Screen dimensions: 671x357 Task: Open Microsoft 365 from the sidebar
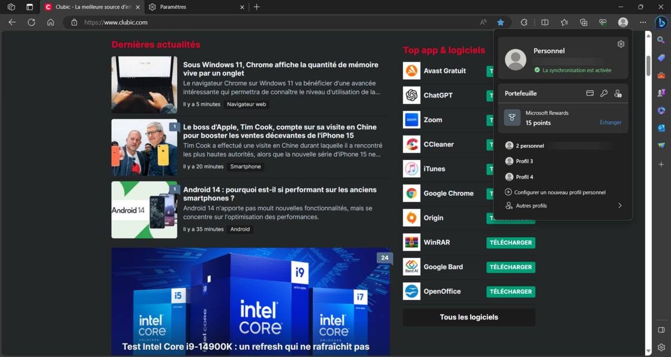[661, 110]
